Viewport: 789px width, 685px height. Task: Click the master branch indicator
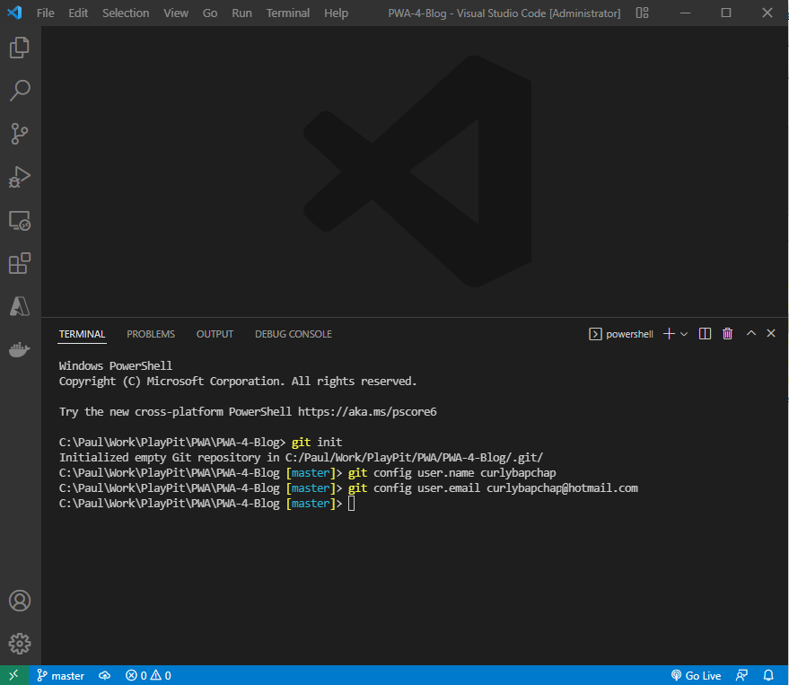point(60,674)
